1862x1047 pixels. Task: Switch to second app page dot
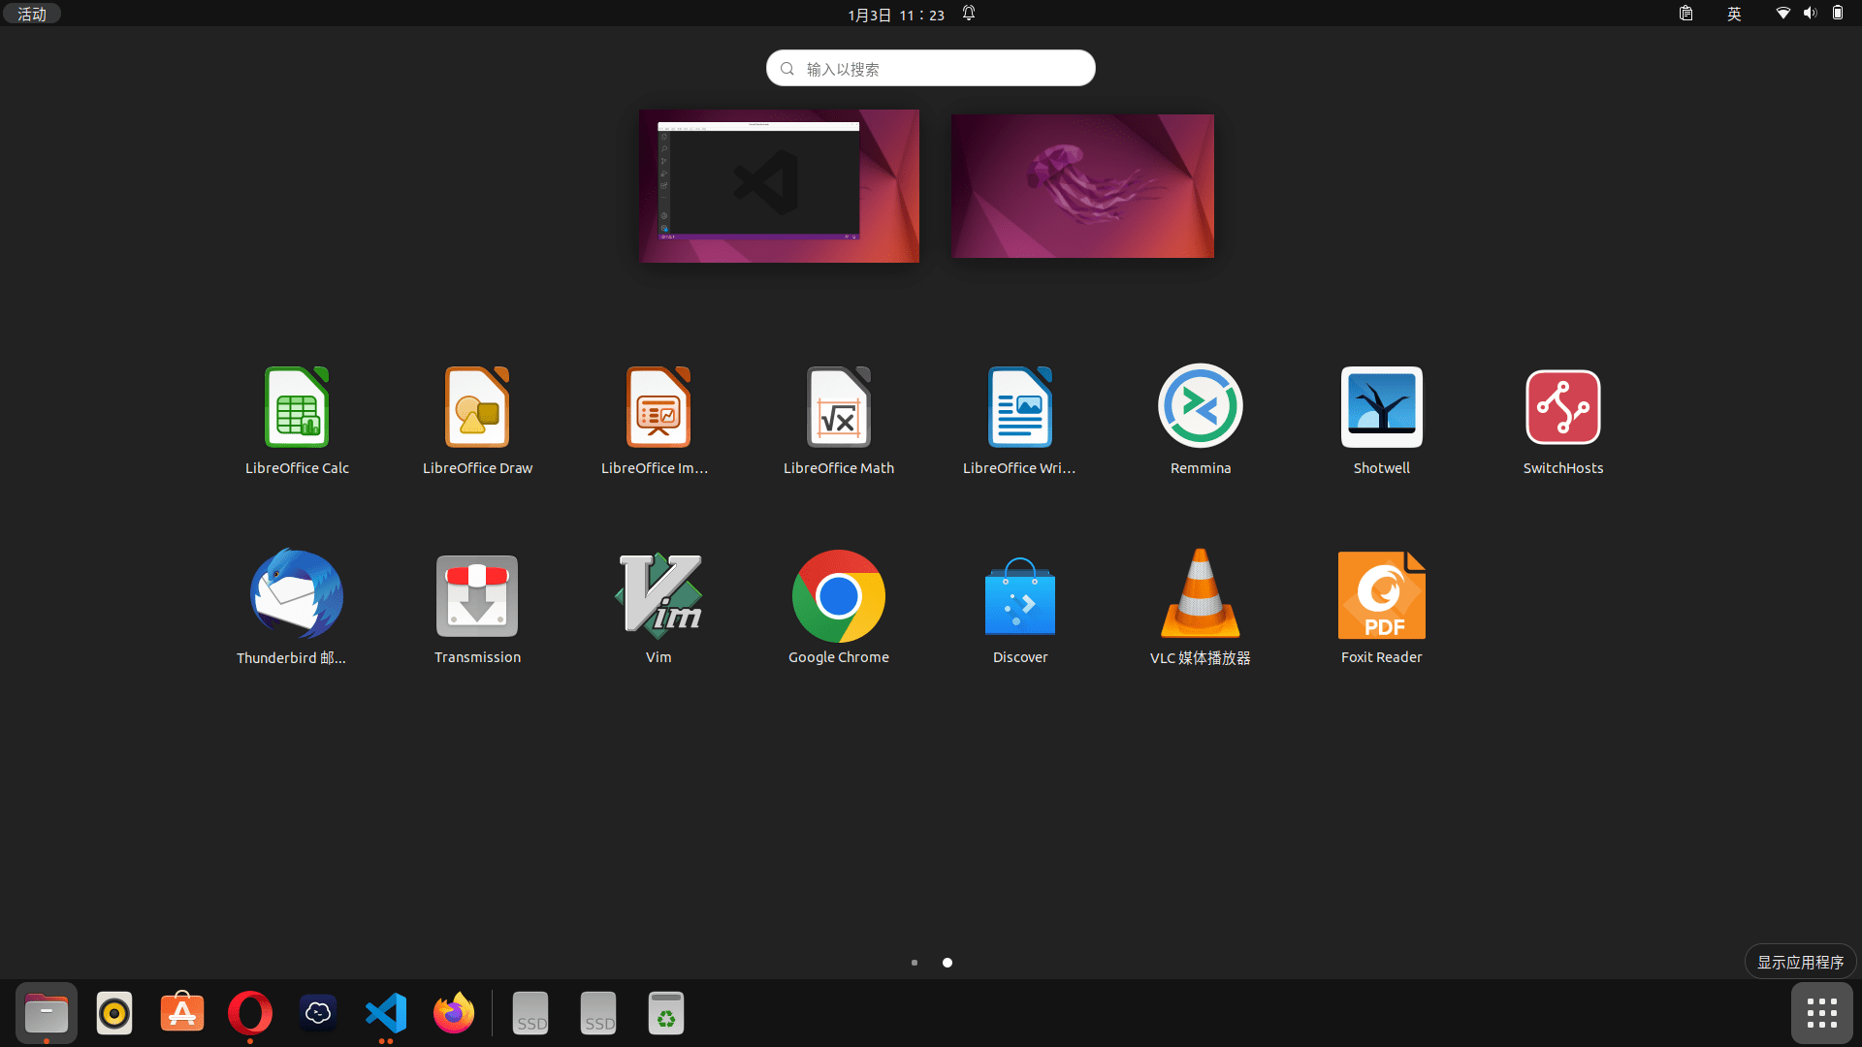tap(947, 963)
